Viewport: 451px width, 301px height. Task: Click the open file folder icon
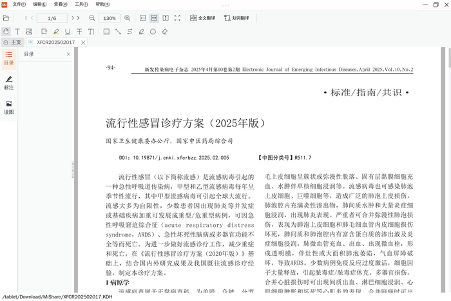tap(6, 18)
